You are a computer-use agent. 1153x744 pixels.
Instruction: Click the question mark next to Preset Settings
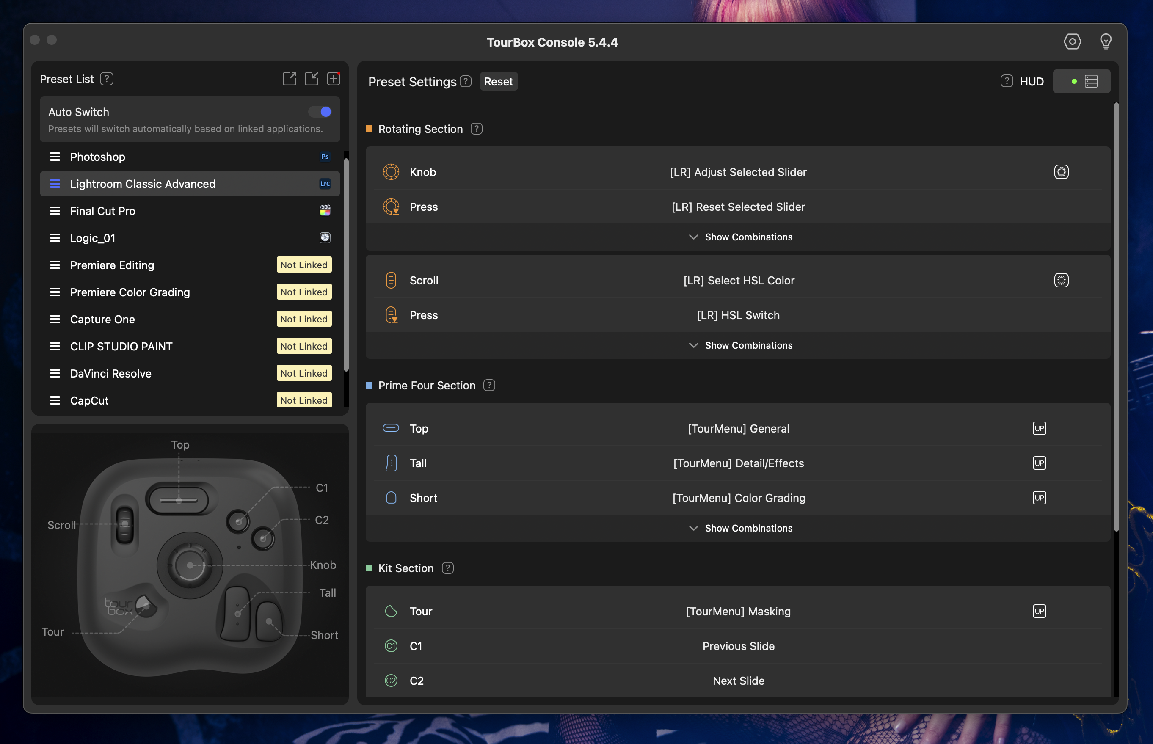[x=466, y=81]
